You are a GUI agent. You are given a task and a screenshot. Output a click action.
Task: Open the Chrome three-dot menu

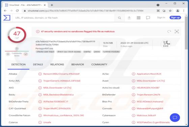tap(184, 11)
